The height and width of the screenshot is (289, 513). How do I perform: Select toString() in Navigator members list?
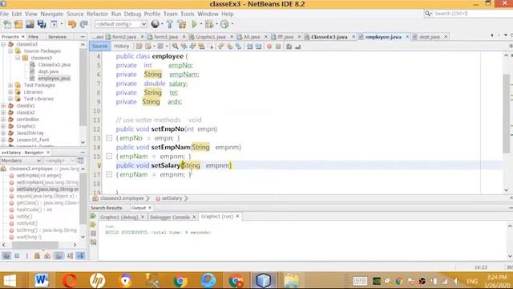(x=46, y=230)
